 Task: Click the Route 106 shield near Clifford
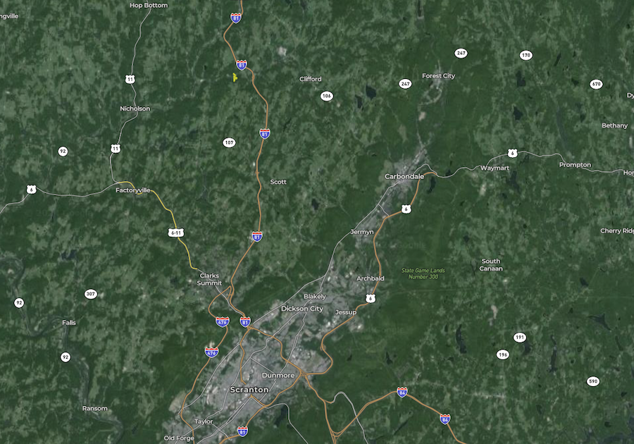(x=327, y=96)
